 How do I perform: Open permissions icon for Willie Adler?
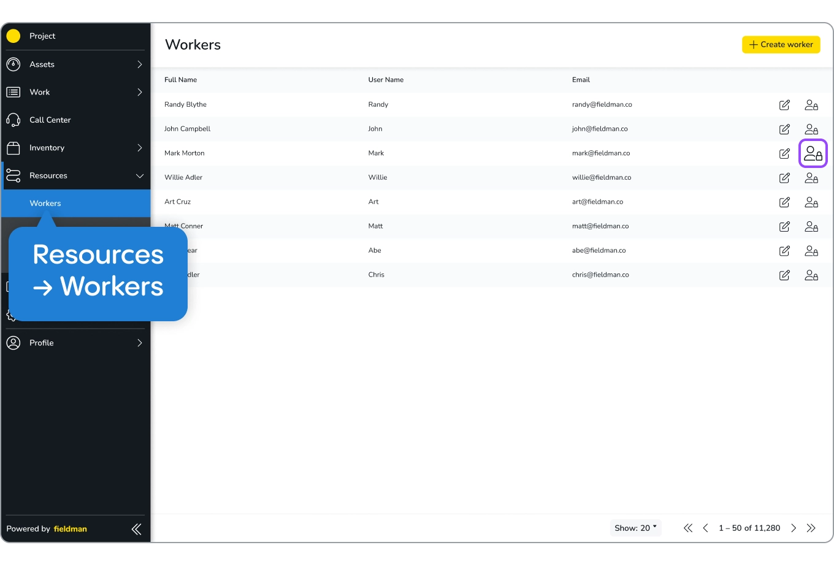811,178
